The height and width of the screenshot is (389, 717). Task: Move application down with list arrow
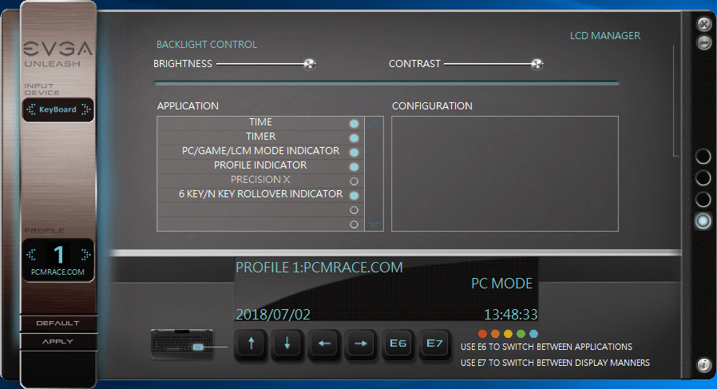pyautogui.click(x=374, y=224)
